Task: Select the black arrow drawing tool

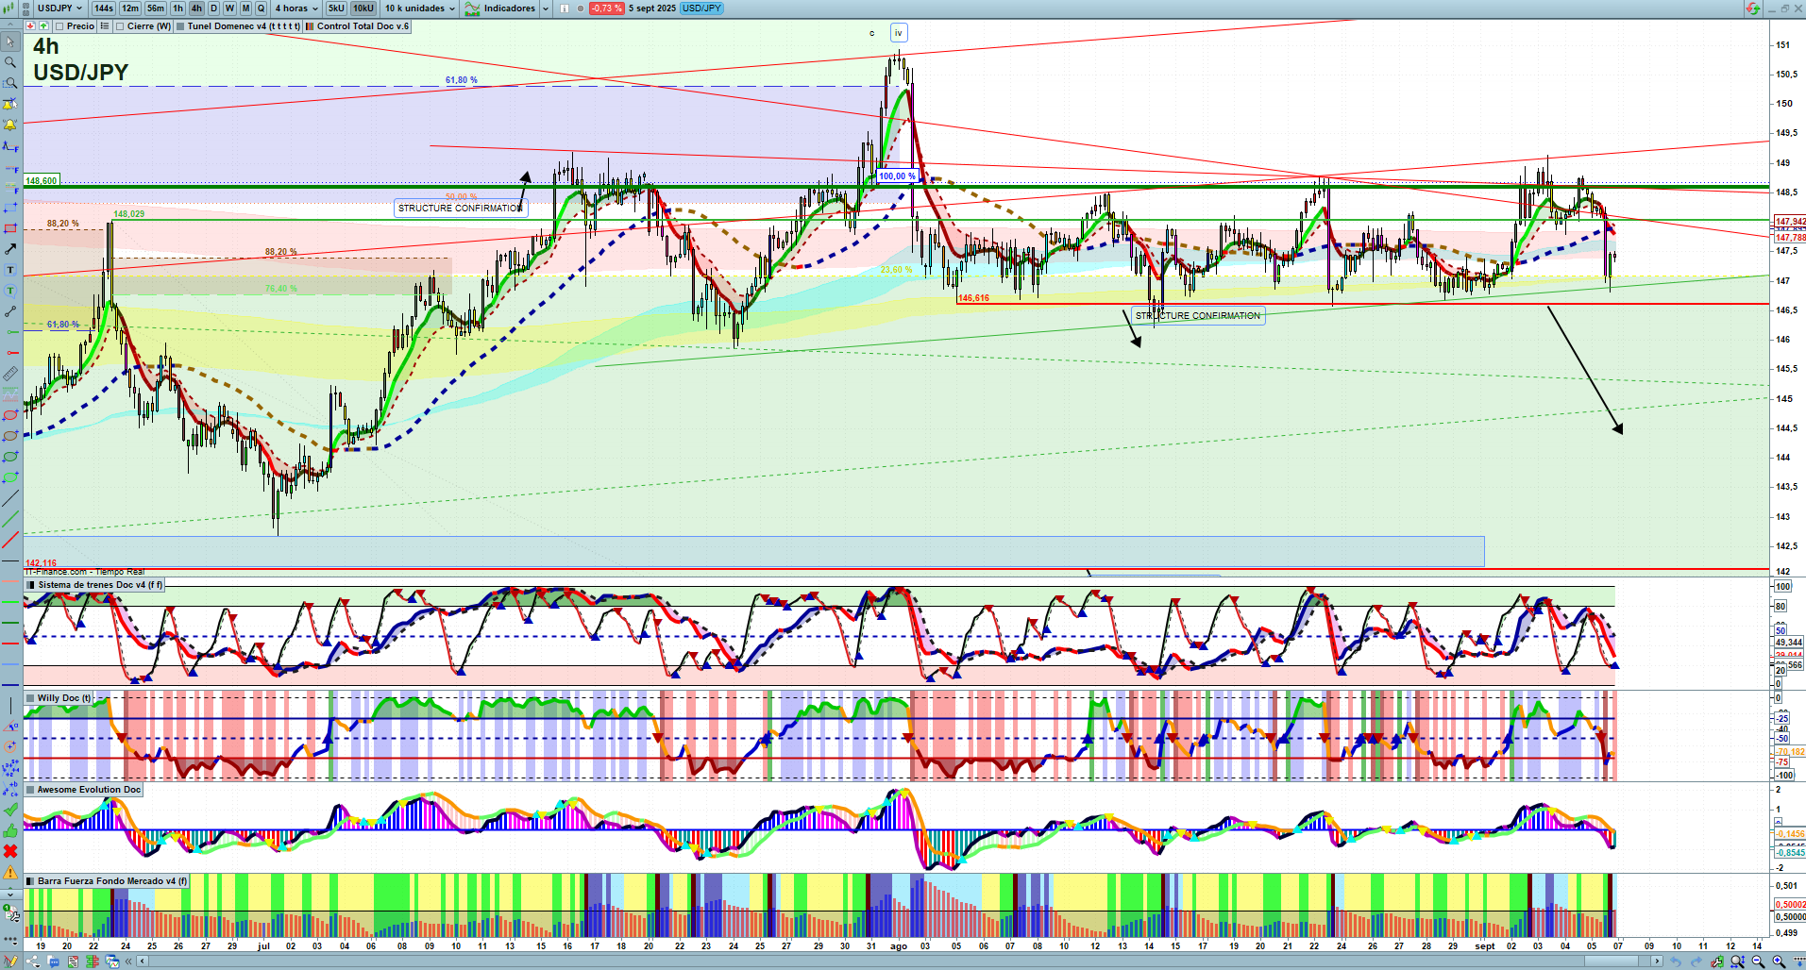Action: point(10,249)
